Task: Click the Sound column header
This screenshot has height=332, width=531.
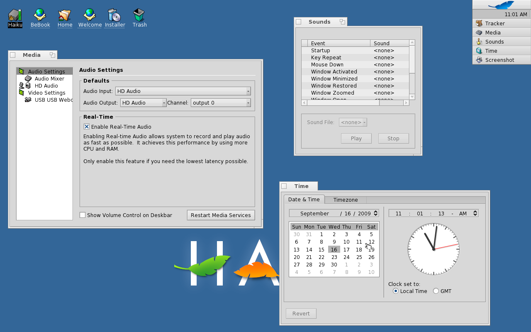Action: pyautogui.click(x=390, y=43)
